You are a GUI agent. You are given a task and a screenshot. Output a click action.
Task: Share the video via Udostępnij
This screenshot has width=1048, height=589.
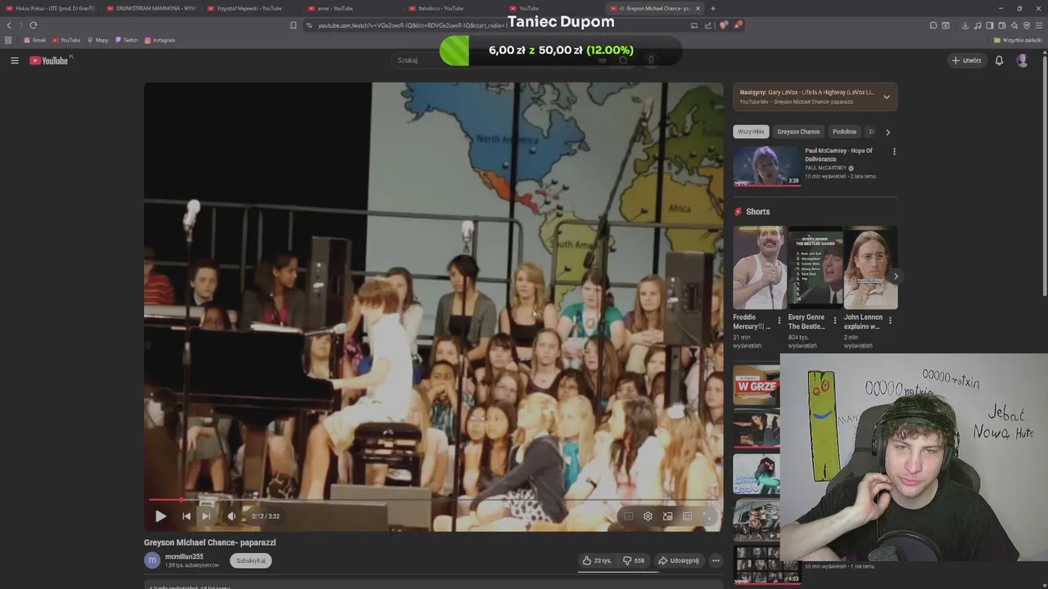pos(679,560)
